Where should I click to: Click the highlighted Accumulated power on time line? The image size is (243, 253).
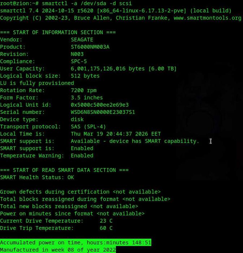pos(75,243)
